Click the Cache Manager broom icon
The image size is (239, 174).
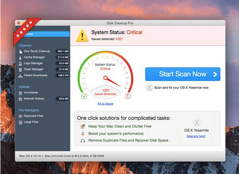pos(20,58)
